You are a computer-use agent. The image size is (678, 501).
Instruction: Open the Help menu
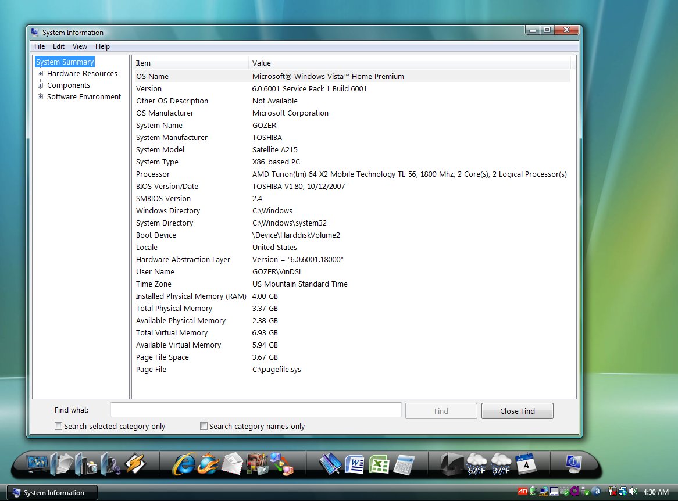tap(102, 46)
